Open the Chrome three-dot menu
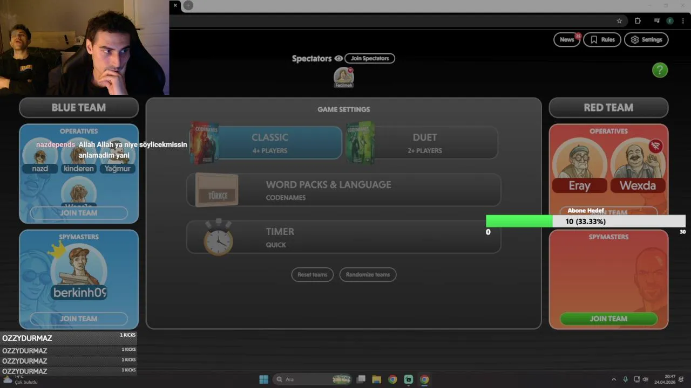The image size is (691, 388). 683,21
